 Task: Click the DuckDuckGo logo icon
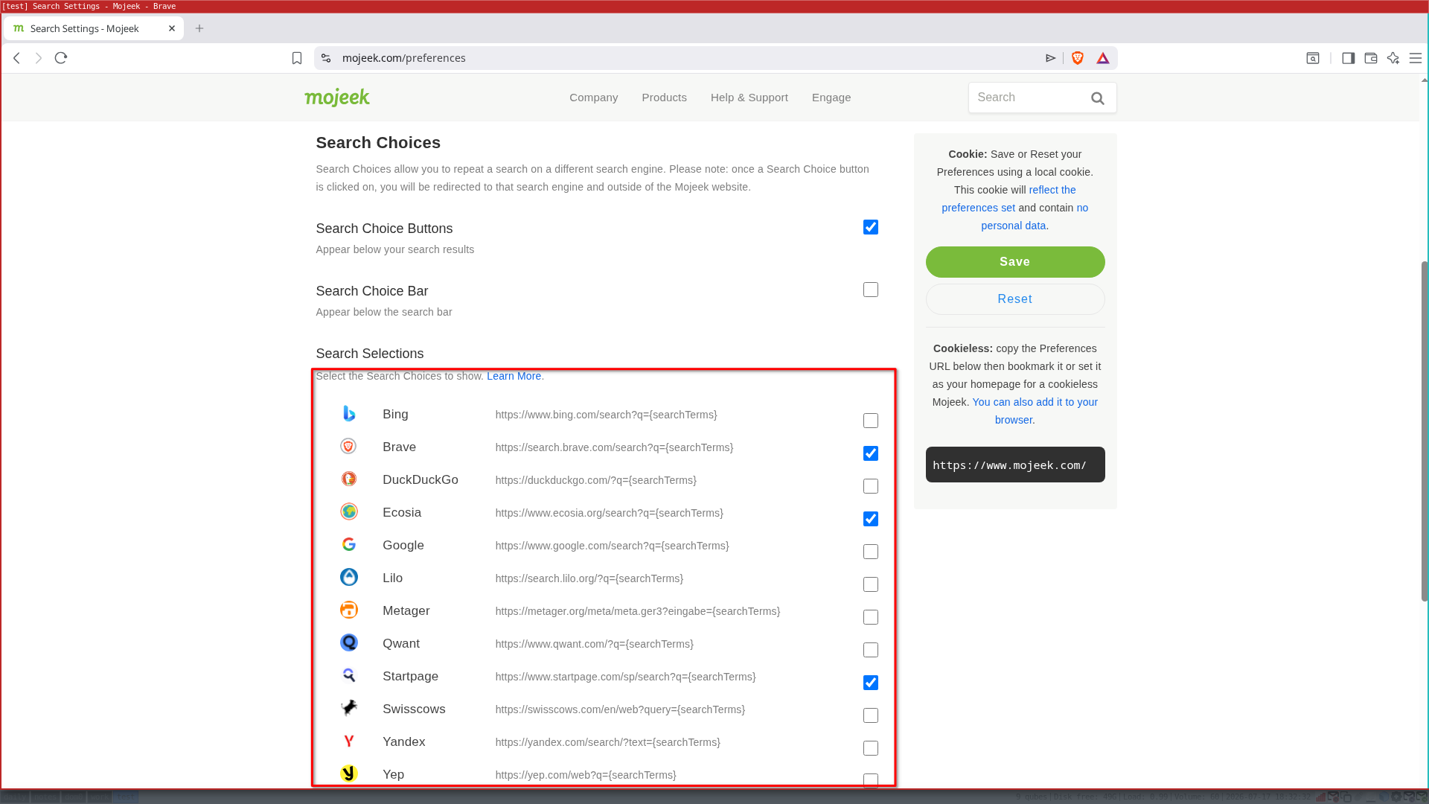coord(349,479)
